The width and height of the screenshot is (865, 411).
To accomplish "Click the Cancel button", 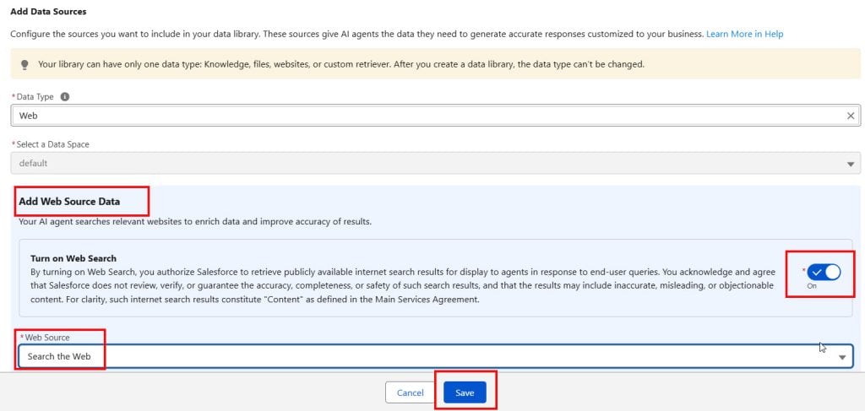I will tap(411, 392).
